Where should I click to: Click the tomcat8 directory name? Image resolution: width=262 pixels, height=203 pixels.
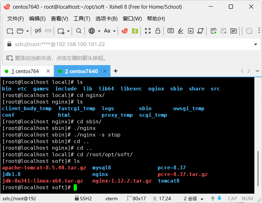coord(169,181)
